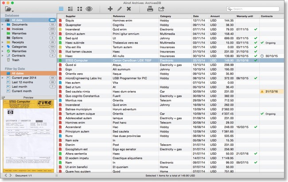Select the Montius nos row
This screenshot has width=288, height=182.
(x=171, y=100)
